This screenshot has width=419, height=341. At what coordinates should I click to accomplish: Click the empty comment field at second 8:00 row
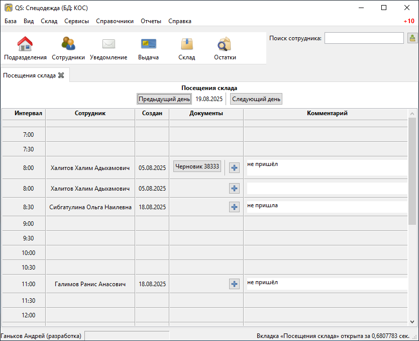[327, 189]
